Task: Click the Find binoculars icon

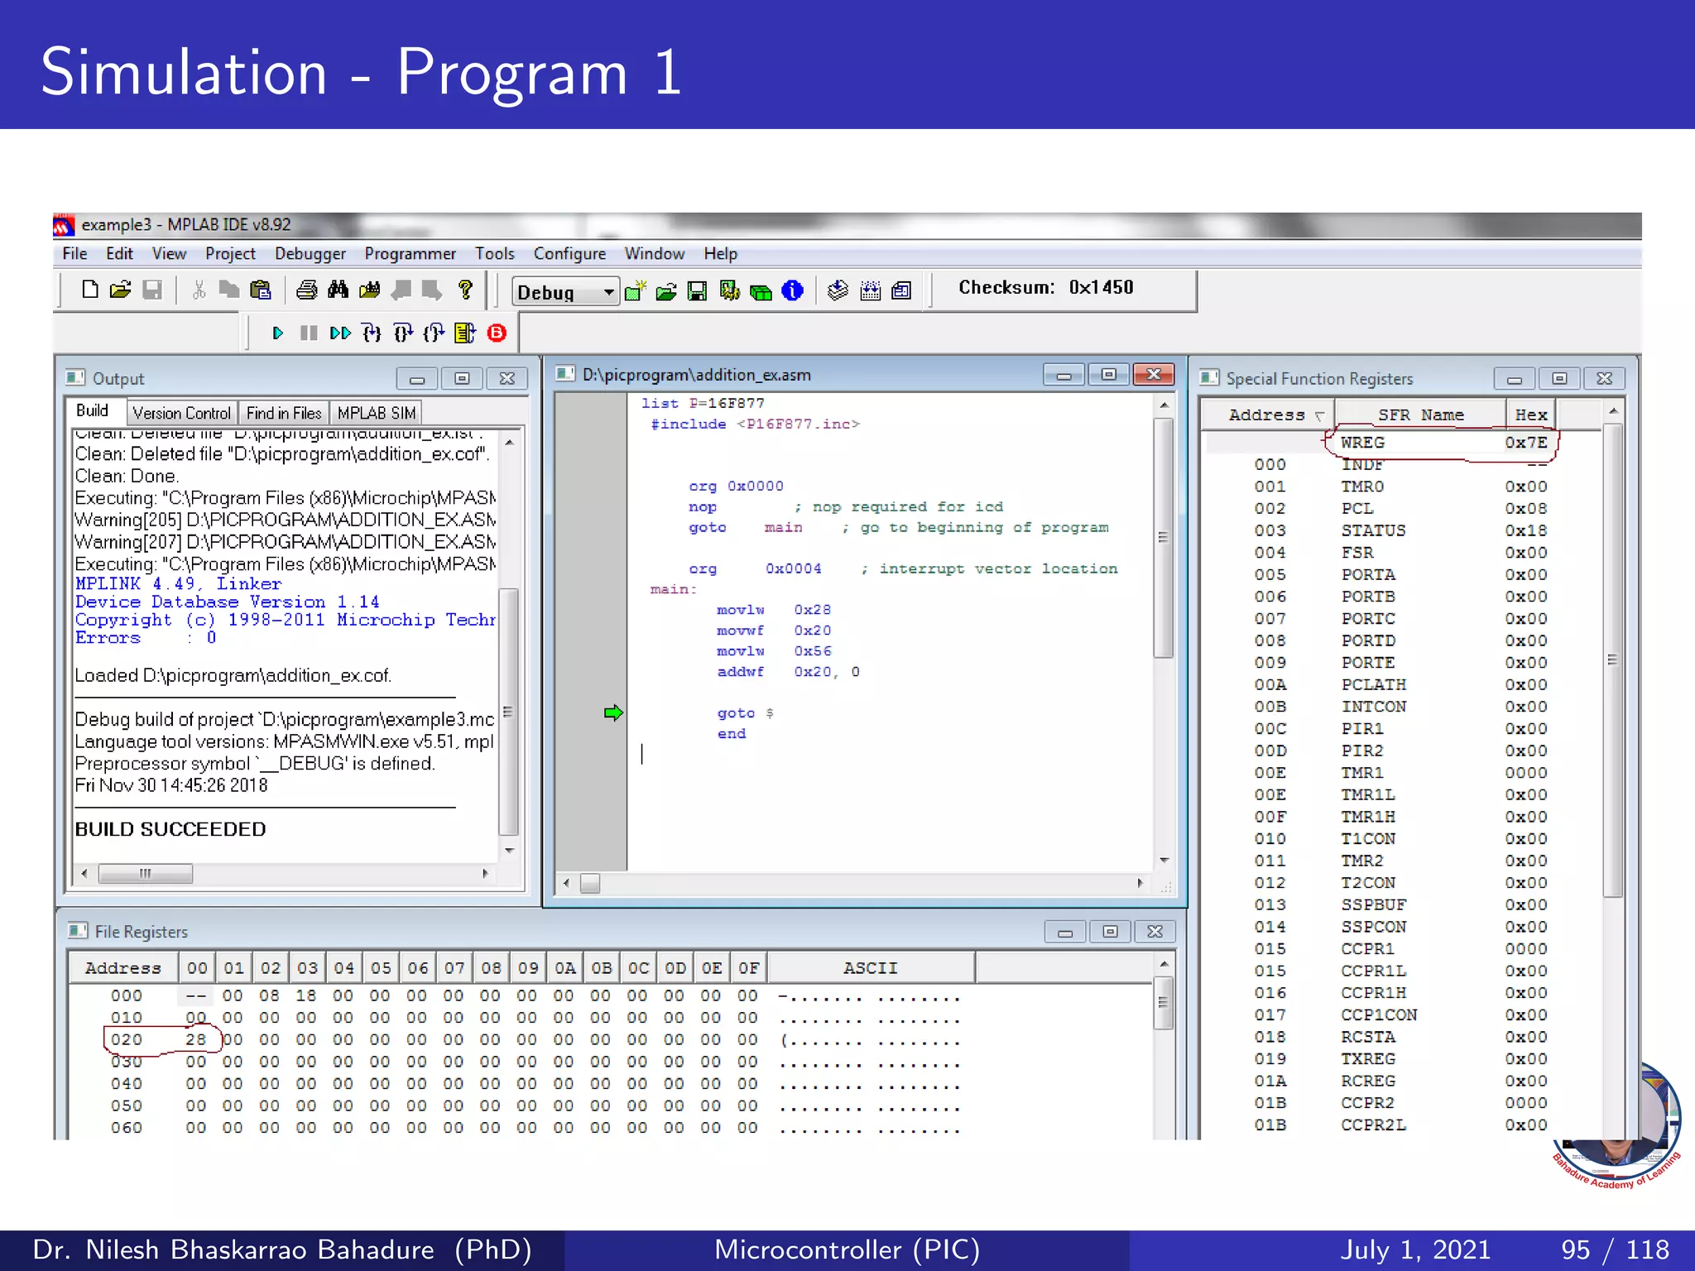Action: (338, 290)
